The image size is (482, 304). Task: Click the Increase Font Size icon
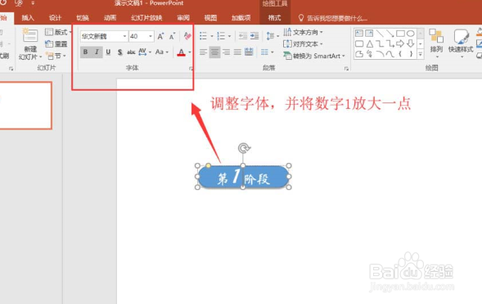click(160, 36)
